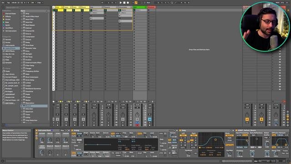This screenshot has height=164, width=291.
Task: Adjust the green track pan knob
Action: tap(137, 114)
